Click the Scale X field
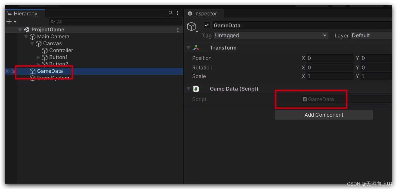 [330, 76]
